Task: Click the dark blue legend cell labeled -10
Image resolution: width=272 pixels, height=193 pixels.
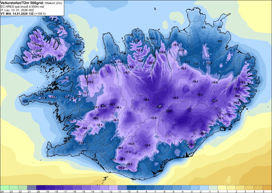Action: point(131,188)
